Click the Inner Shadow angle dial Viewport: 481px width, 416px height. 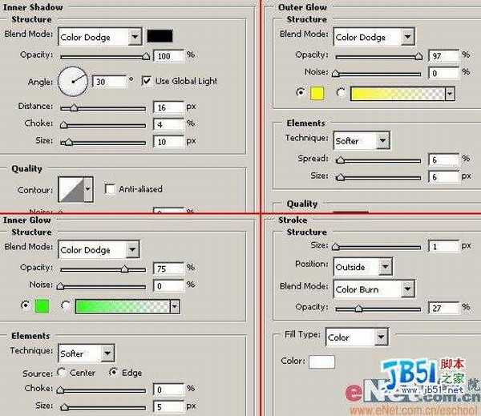[x=71, y=81]
